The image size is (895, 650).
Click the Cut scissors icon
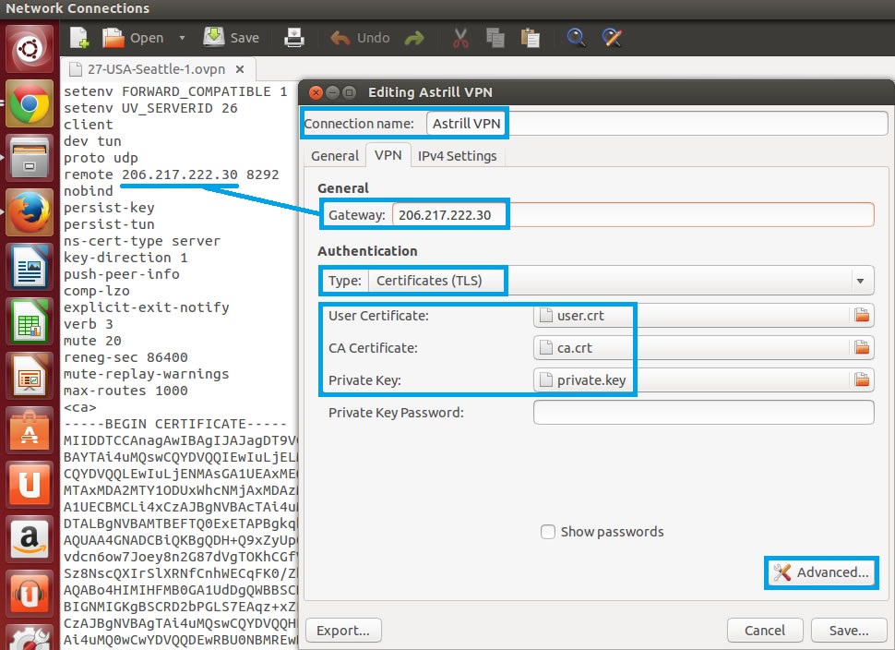(460, 38)
